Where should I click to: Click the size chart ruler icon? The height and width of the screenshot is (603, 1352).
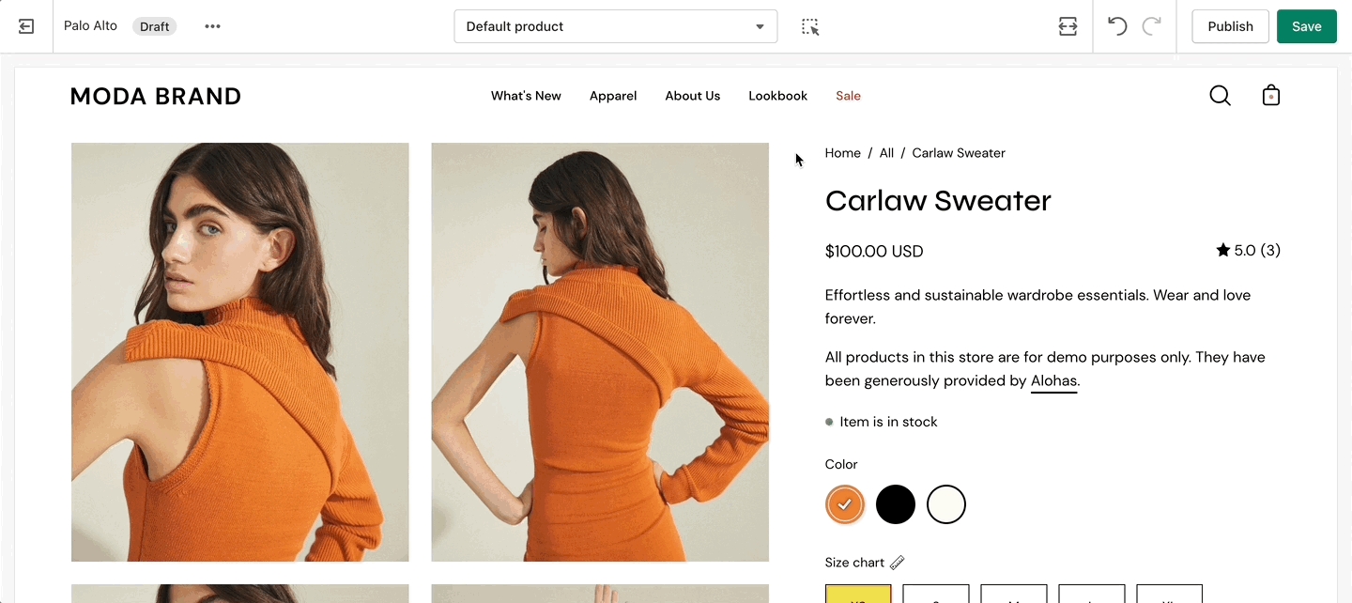897,563
